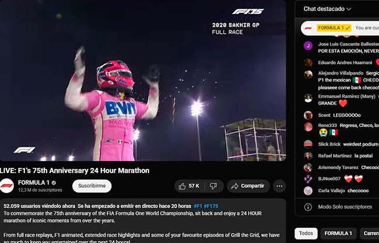Open the #F1 hashtag link
The height and width of the screenshot is (243, 379).
(x=198, y=206)
